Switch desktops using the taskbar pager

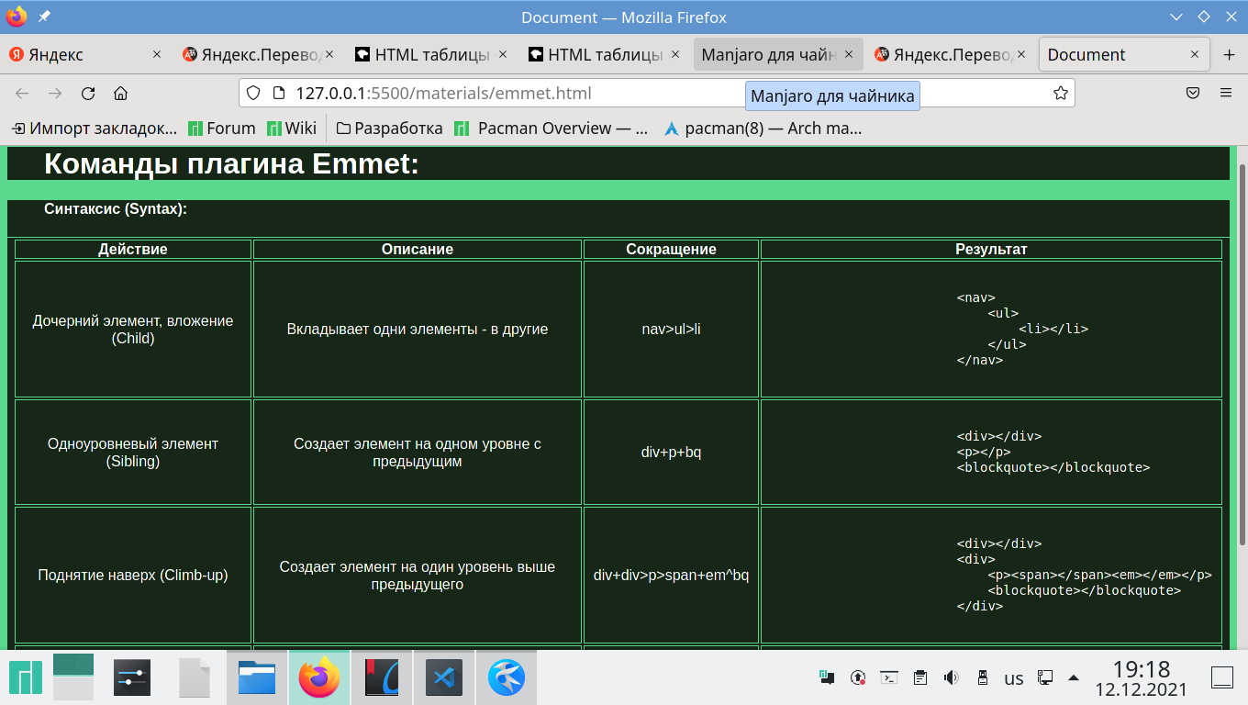point(73,677)
